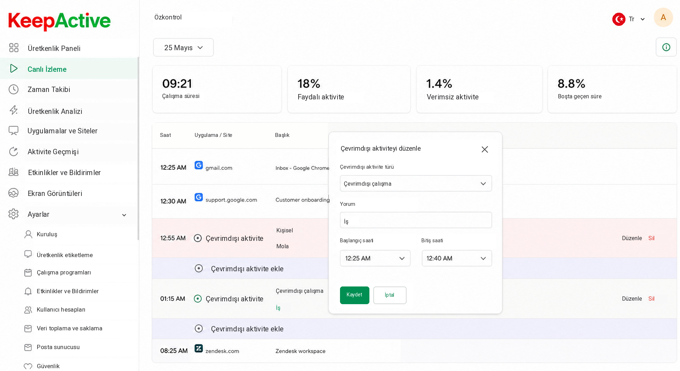The image size is (680, 371).
Task: Open Güvenlik settings item
Action: [48, 366]
